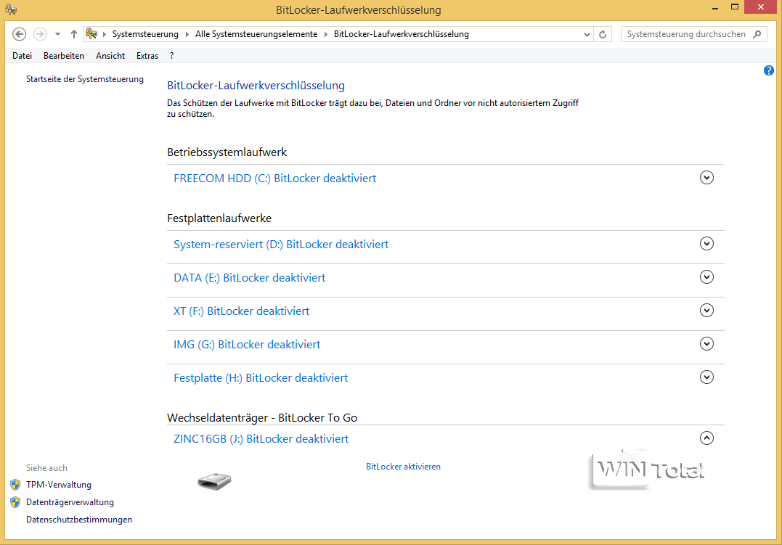The image size is (782, 545).
Task: Click the shield icon beside Datenträgerverwaltung
Action: pyautogui.click(x=15, y=502)
